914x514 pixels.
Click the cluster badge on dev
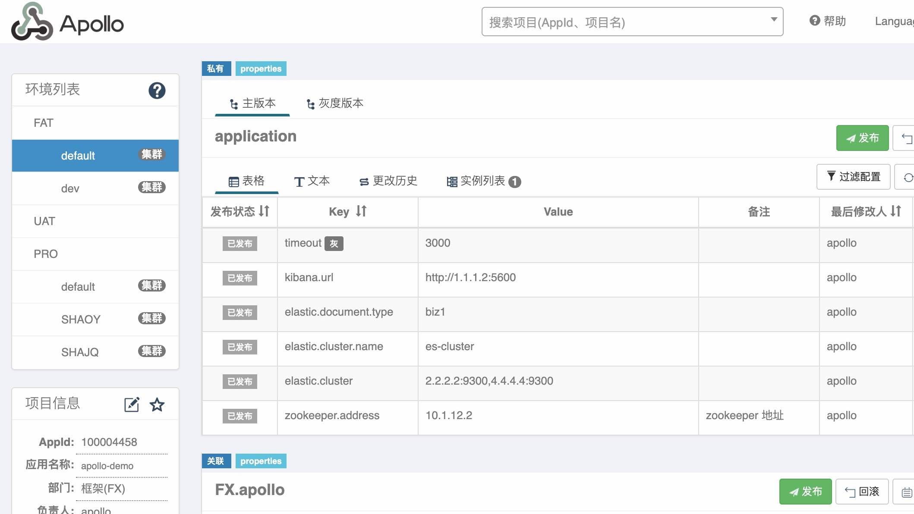click(x=152, y=187)
